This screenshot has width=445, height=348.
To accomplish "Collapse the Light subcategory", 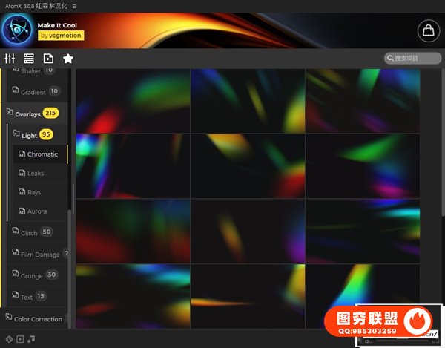I will [29, 135].
